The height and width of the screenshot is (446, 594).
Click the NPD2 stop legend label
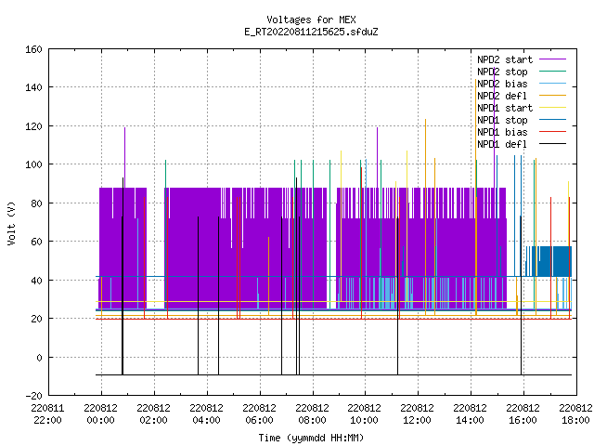click(x=502, y=72)
